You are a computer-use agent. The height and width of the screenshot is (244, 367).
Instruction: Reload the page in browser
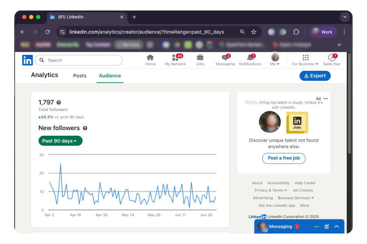click(x=47, y=32)
